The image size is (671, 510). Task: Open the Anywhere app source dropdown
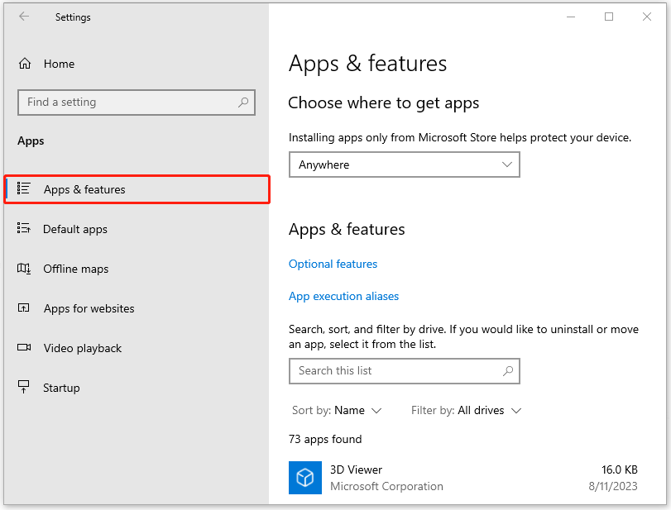(405, 164)
